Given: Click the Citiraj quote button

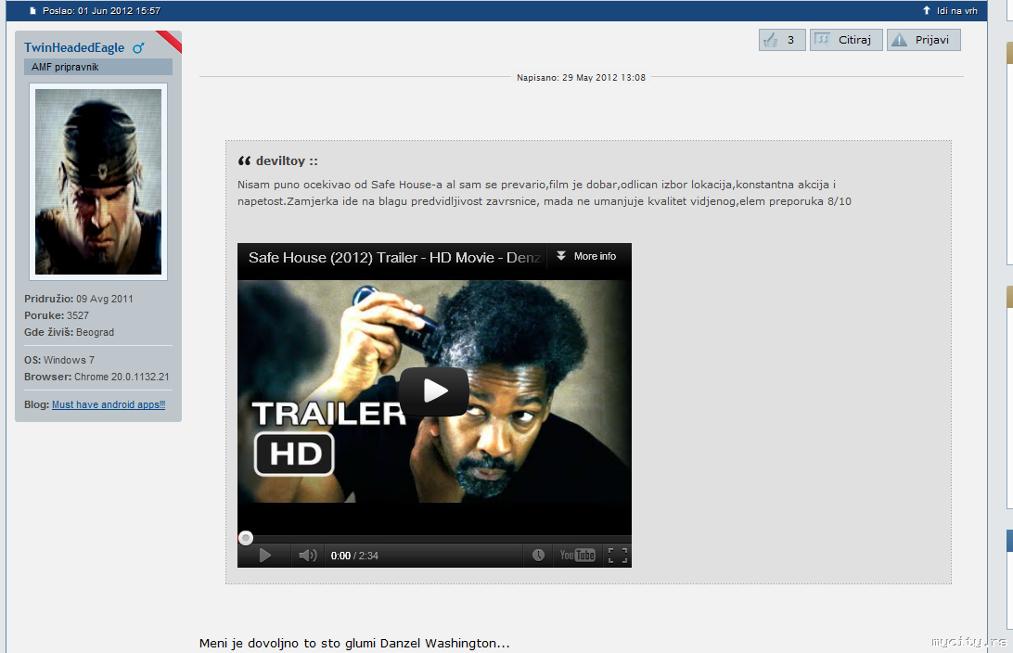Looking at the screenshot, I should click(846, 40).
